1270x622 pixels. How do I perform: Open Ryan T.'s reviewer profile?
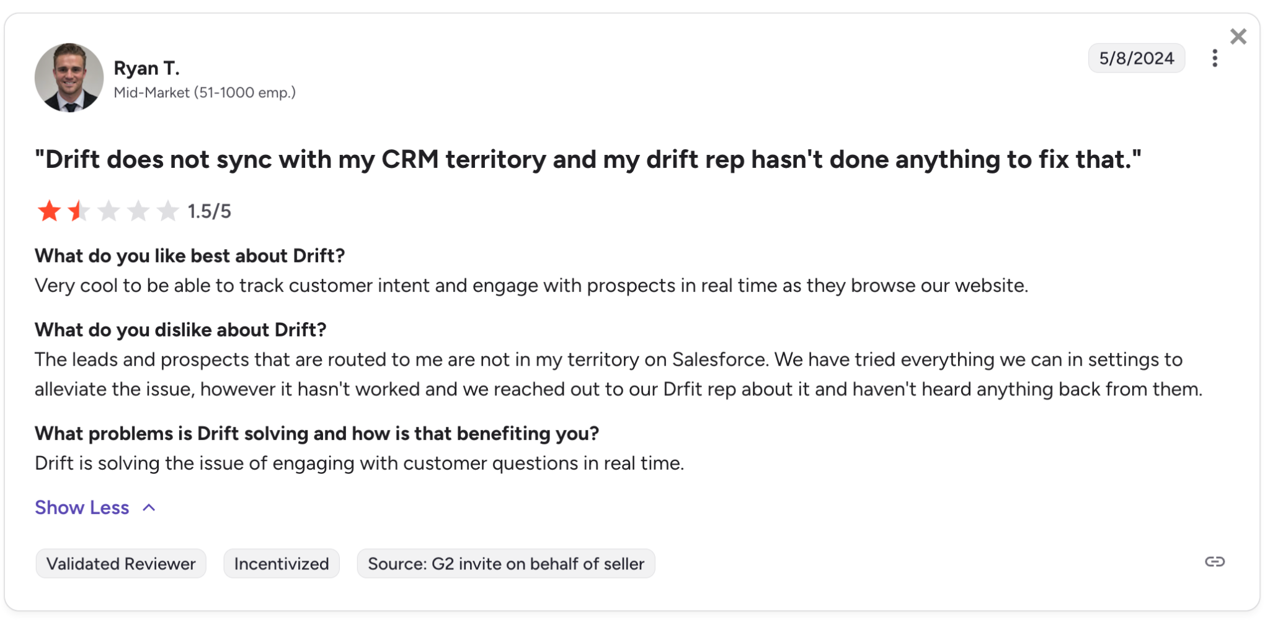tap(147, 68)
